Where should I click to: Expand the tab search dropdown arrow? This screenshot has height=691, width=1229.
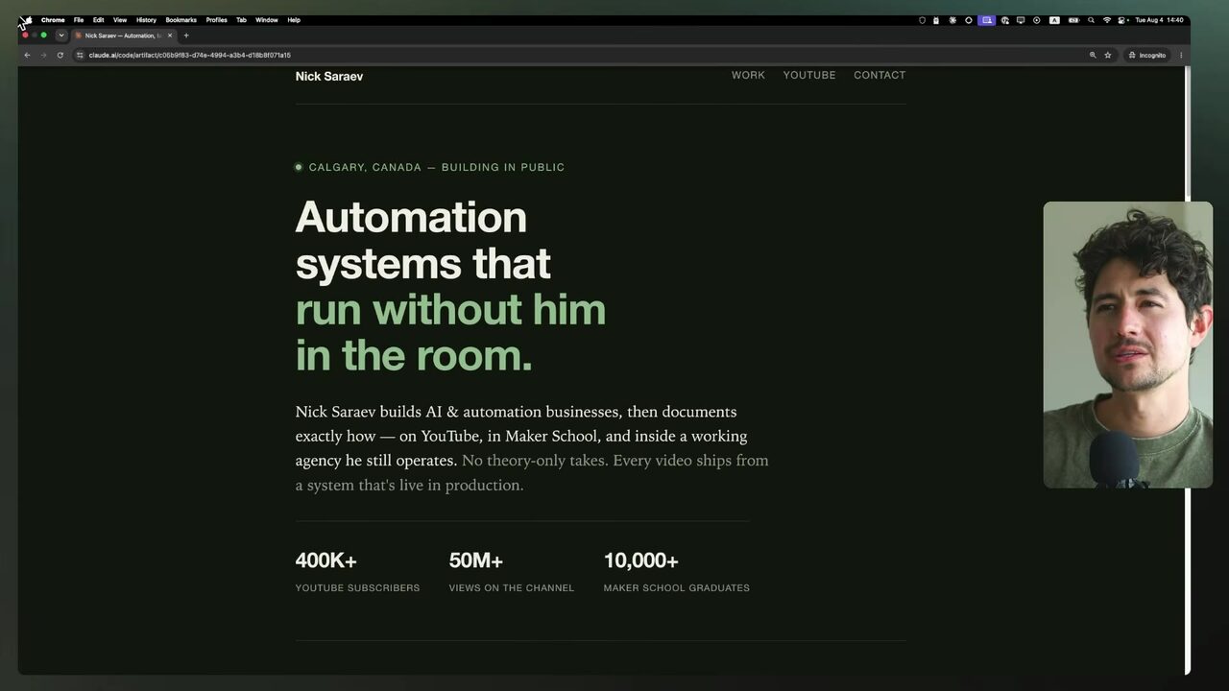pos(61,36)
